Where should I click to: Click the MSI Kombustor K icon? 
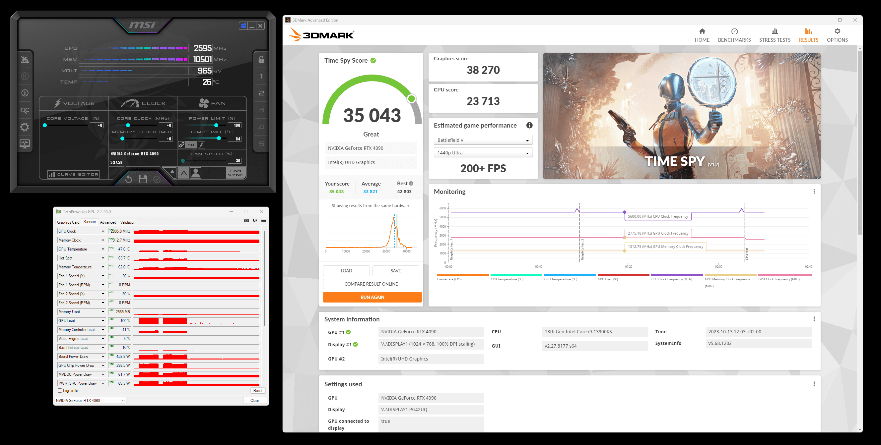pos(25,76)
